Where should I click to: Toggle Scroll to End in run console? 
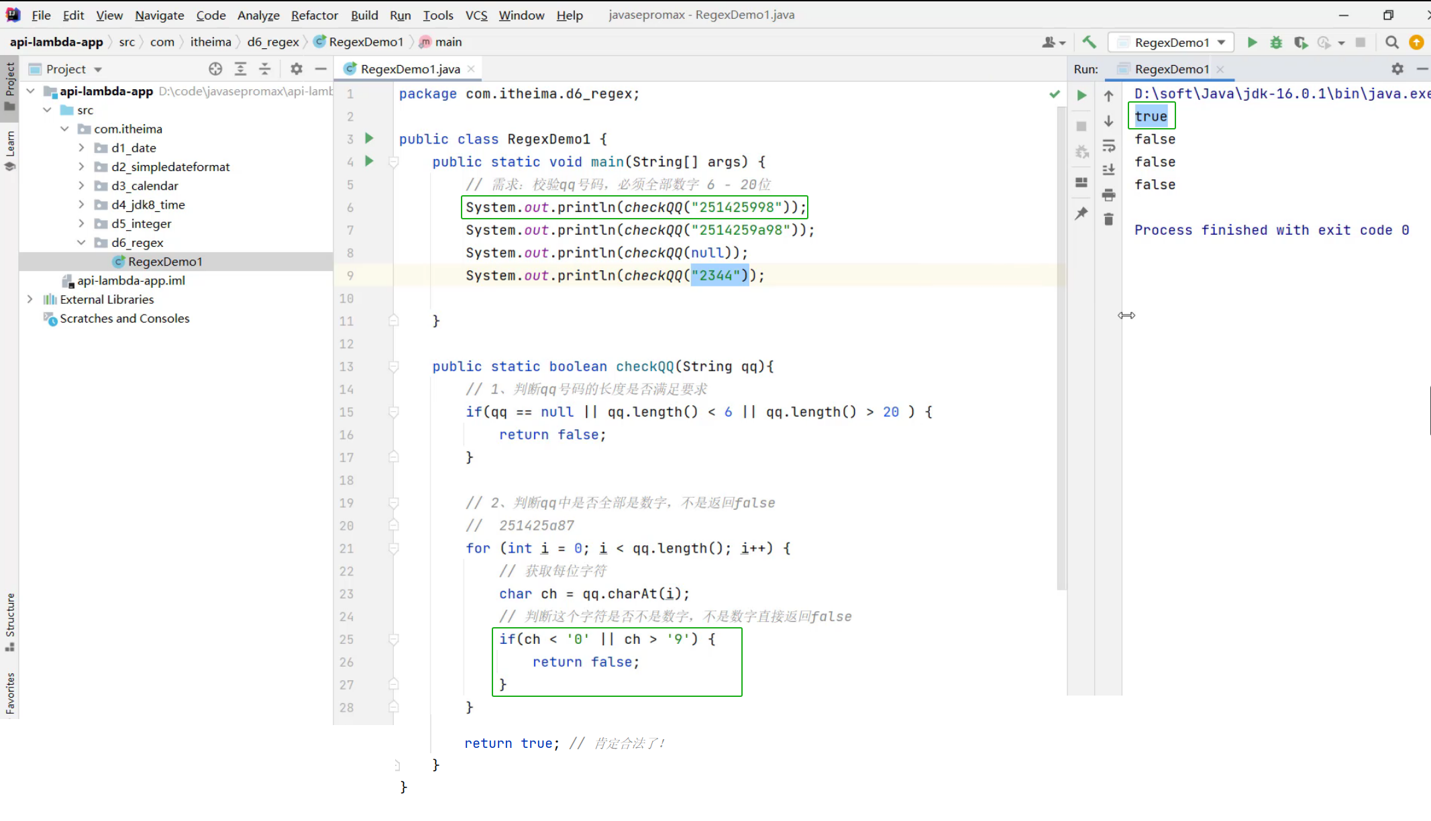(x=1108, y=170)
